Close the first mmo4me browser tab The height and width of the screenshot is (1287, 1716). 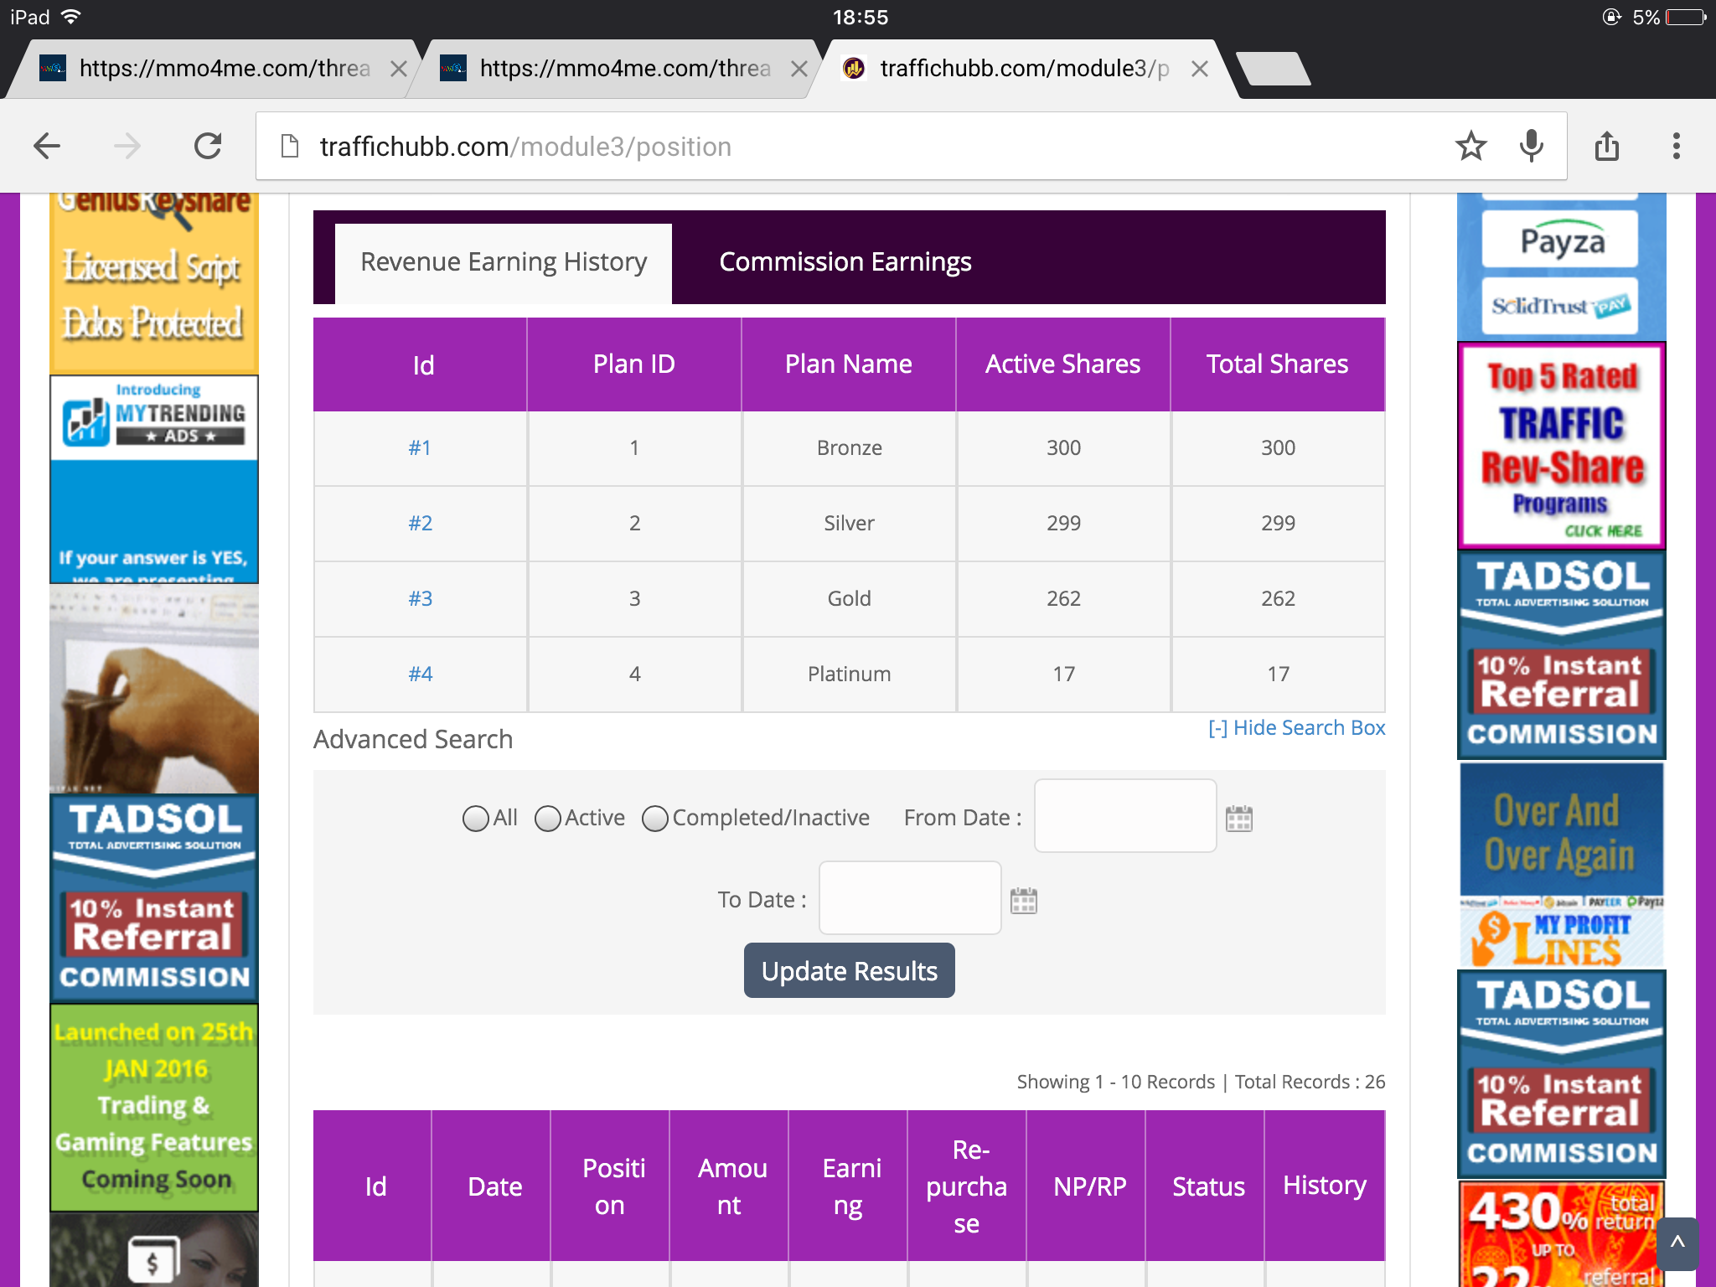[399, 69]
